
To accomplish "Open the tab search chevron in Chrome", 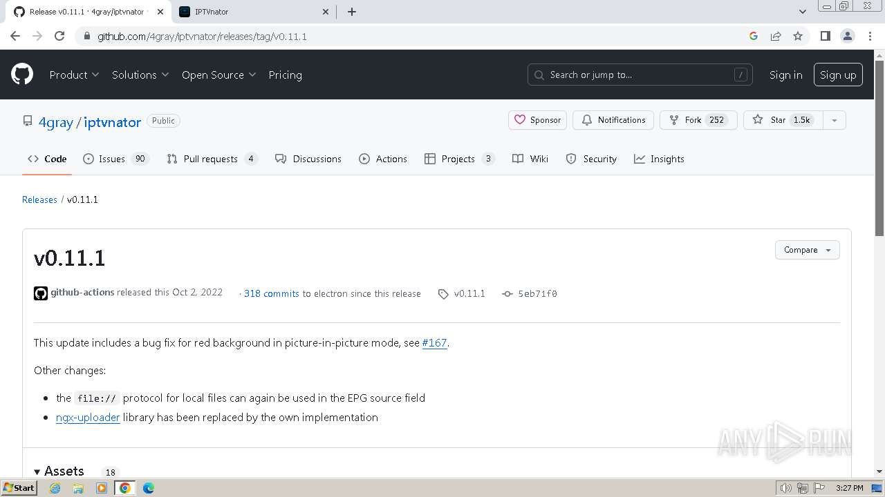I will [x=803, y=12].
